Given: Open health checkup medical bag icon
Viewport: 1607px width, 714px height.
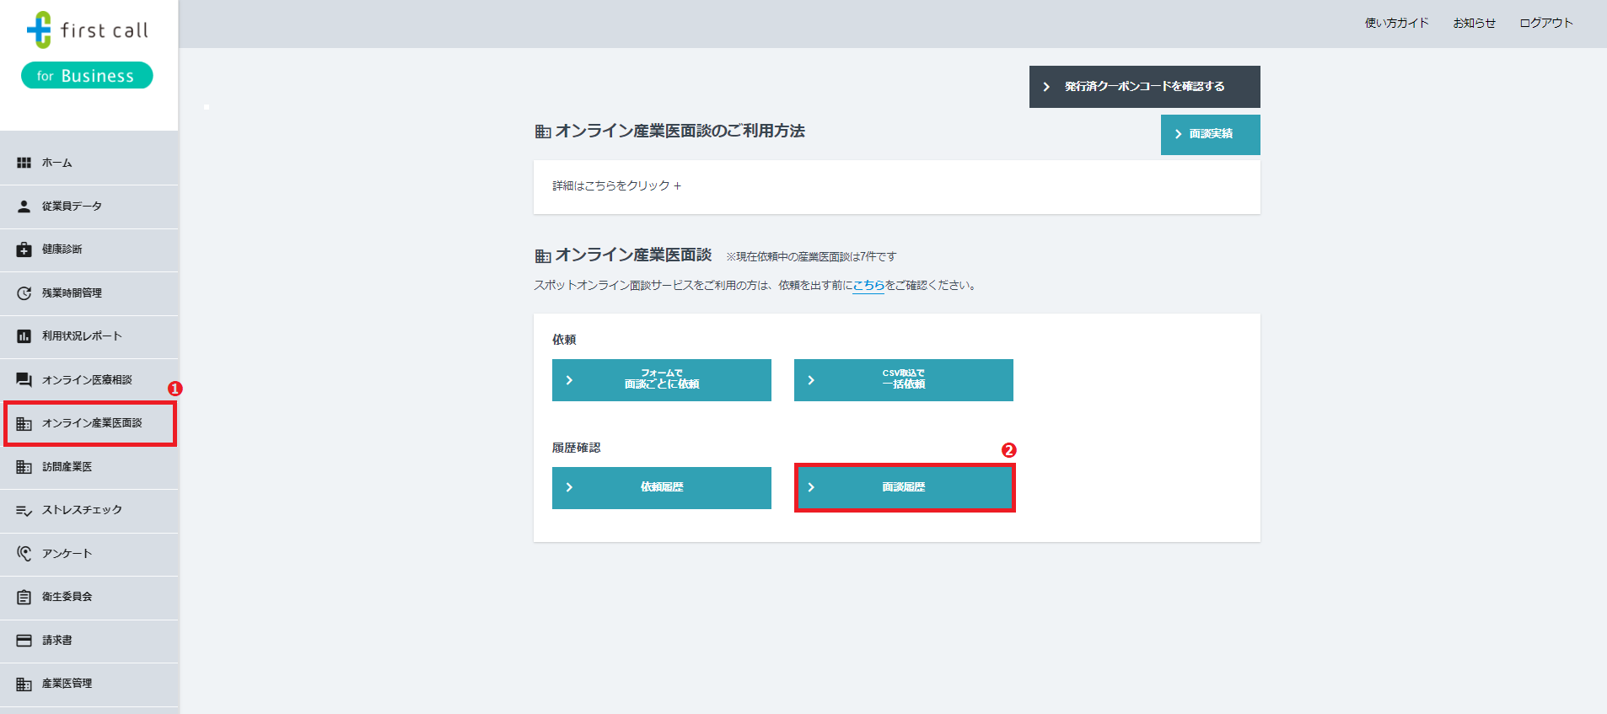Looking at the screenshot, I should pos(24,250).
